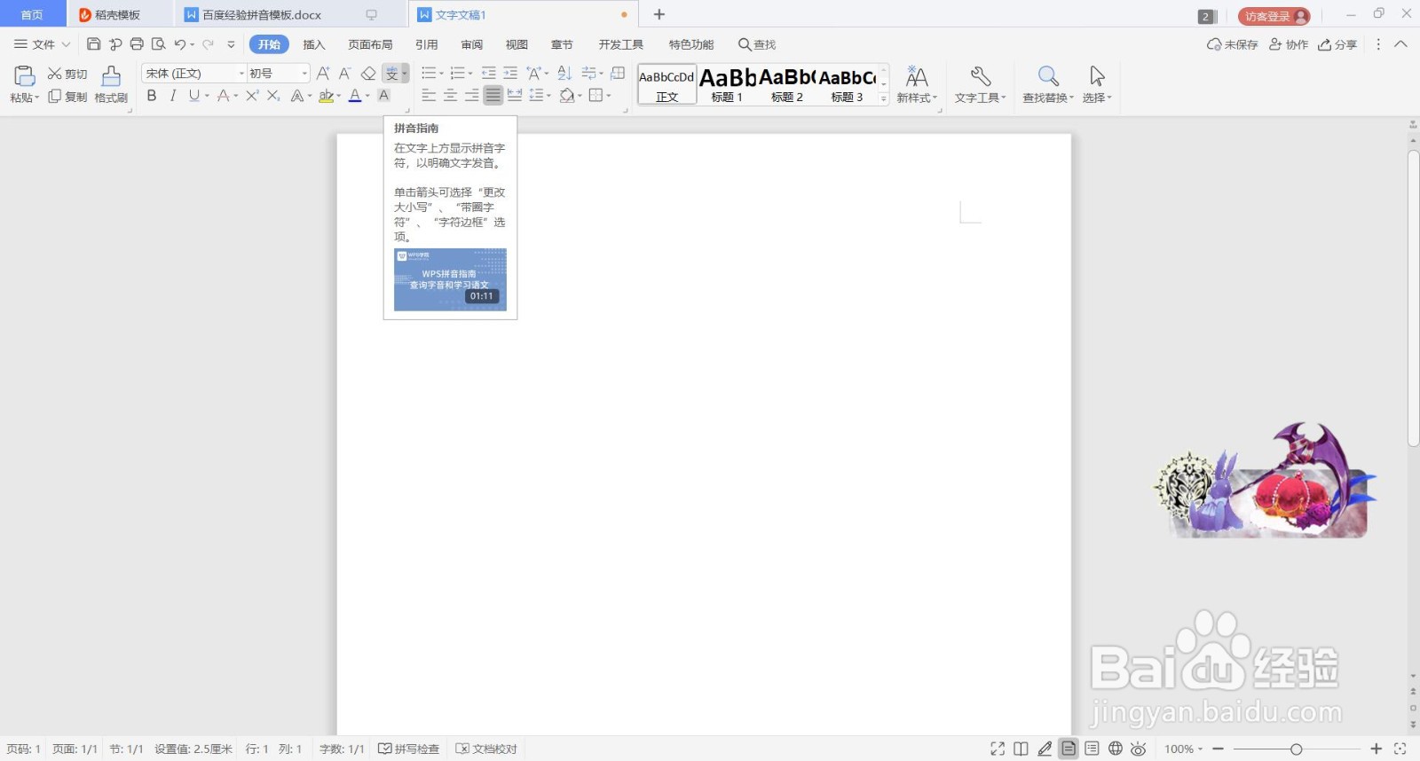
Task: Open the Page Layout ribbon tab
Action: tap(370, 44)
